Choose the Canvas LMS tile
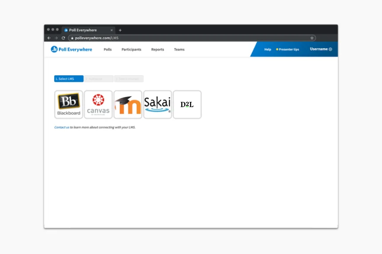Image resolution: width=382 pixels, height=254 pixels. tap(98, 105)
